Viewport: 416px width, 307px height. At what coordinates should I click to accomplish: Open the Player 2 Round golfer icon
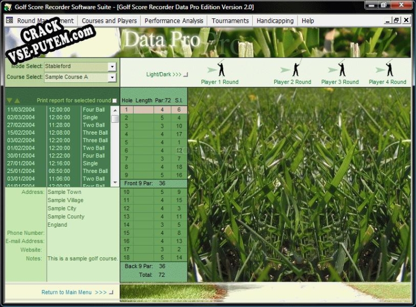296,68
